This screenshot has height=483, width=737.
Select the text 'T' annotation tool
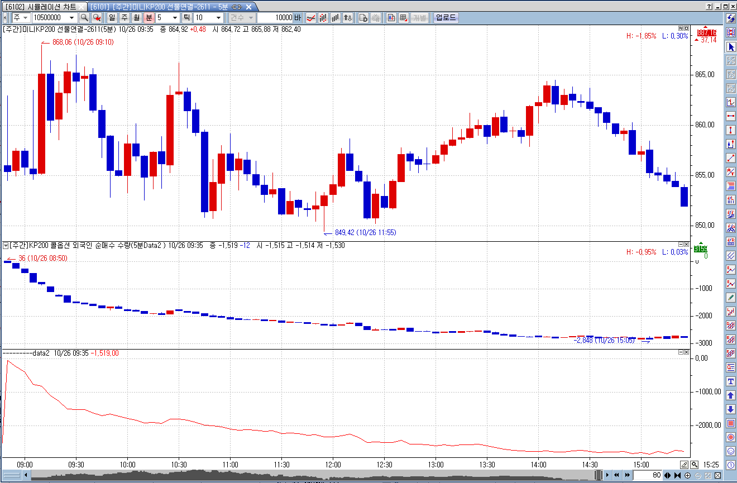pos(731,381)
